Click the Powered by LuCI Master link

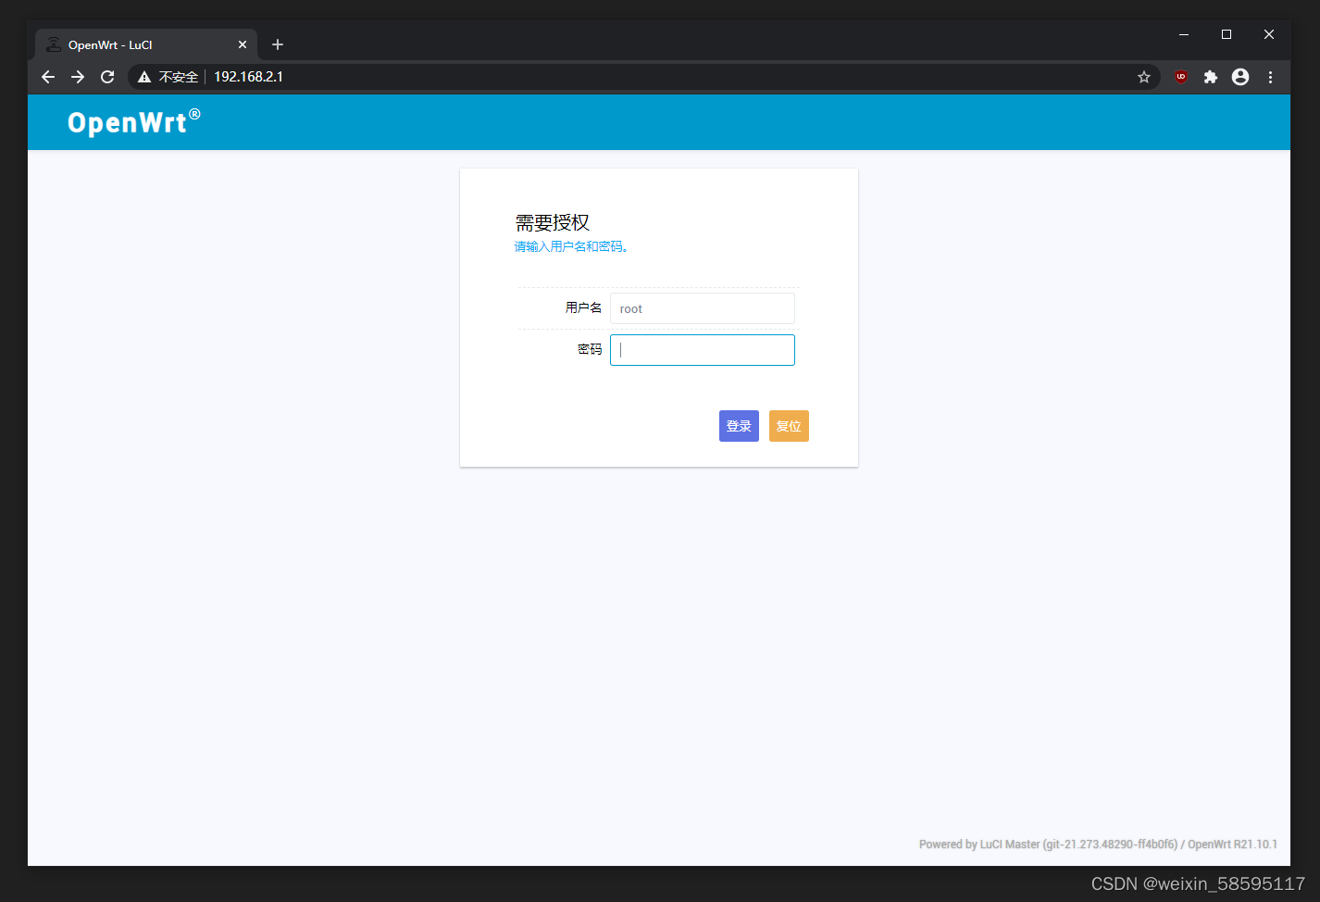coord(1048,844)
